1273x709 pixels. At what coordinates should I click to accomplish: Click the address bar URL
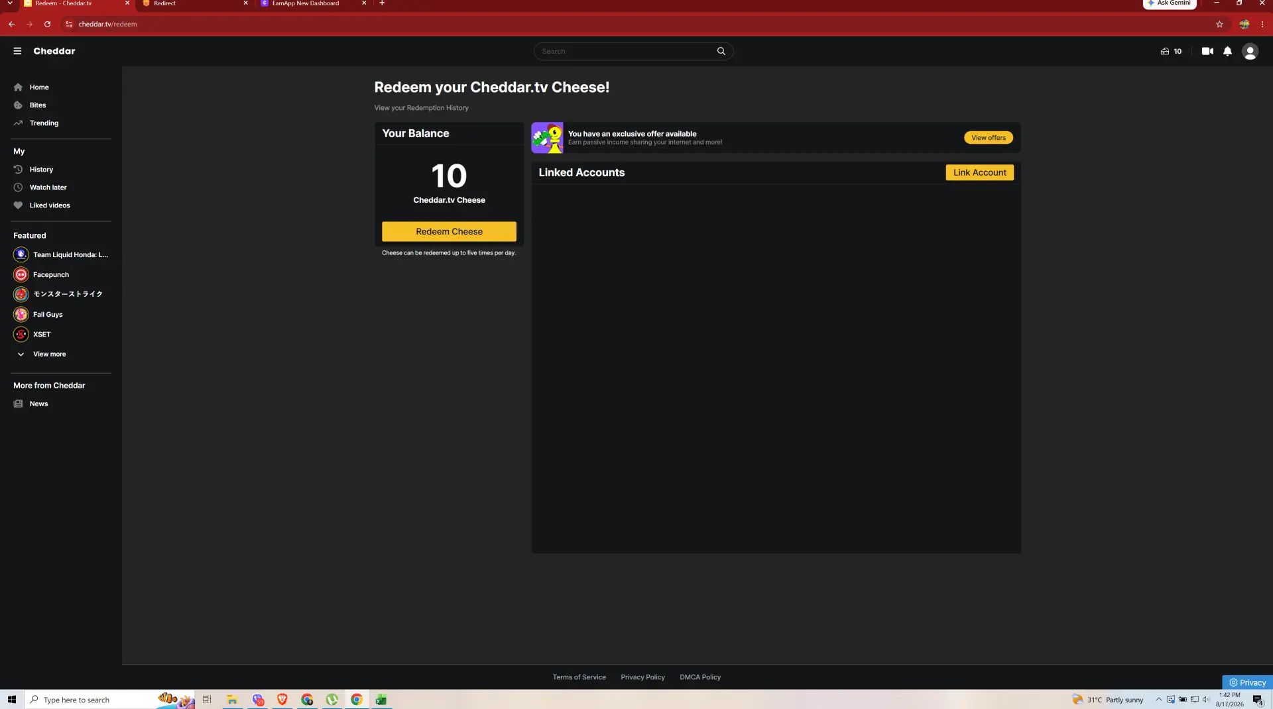pos(107,24)
